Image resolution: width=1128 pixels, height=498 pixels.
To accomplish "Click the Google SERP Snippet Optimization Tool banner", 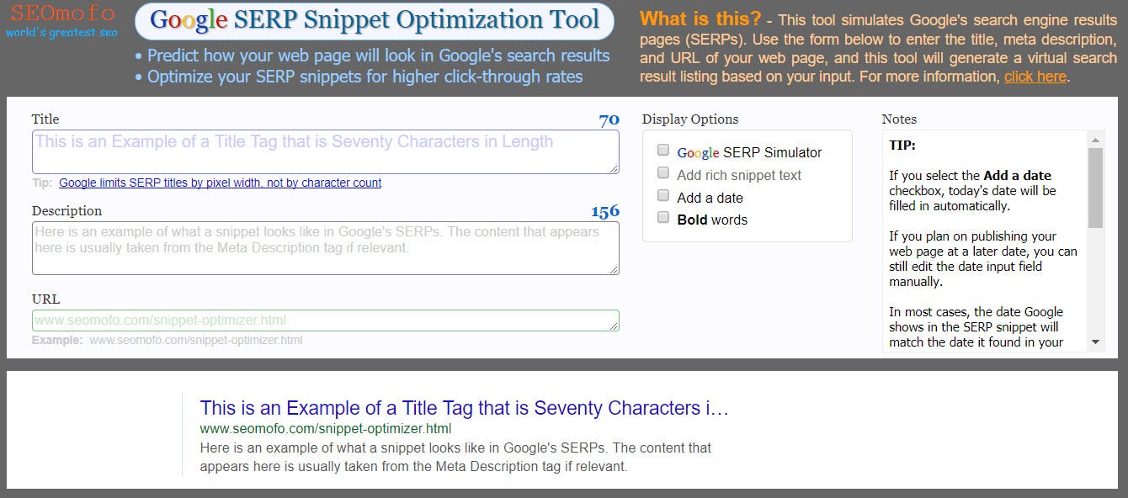I will click(374, 21).
